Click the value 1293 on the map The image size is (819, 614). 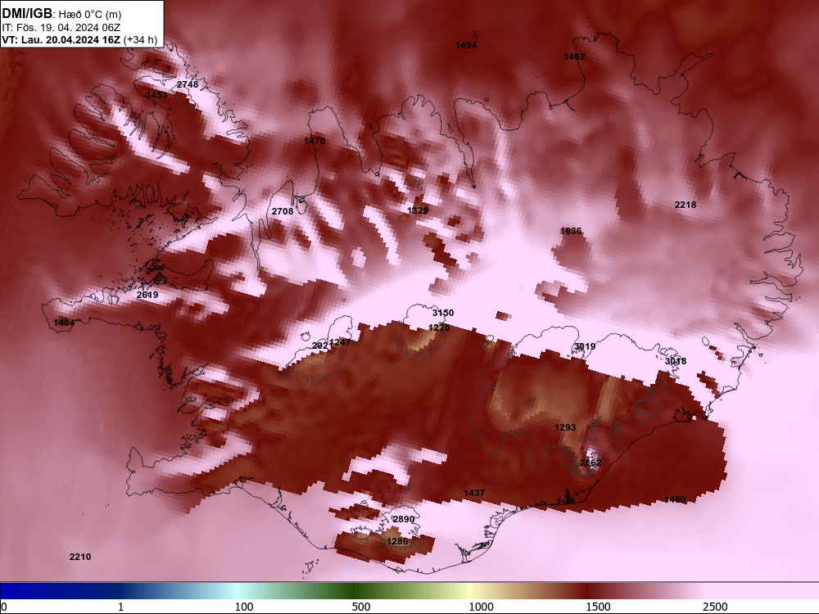[x=564, y=427]
